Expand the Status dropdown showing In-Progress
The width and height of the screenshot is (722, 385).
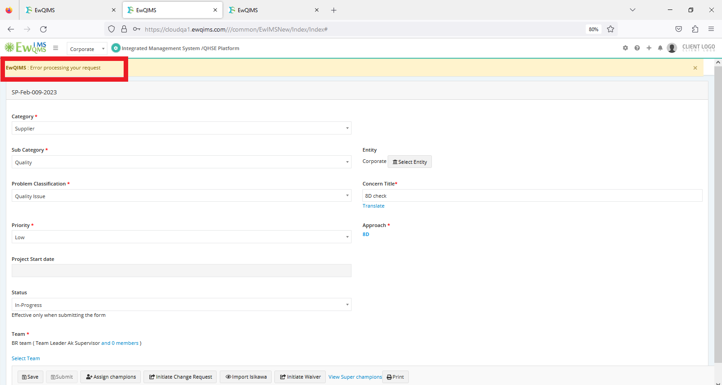pos(181,305)
